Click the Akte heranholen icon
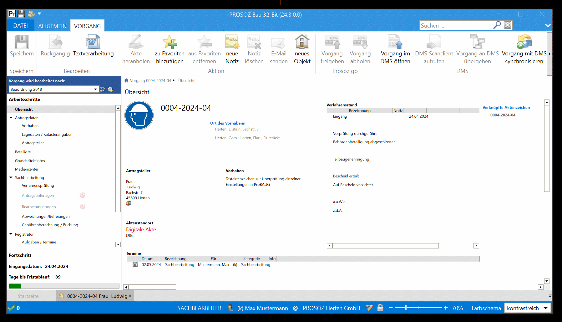Viewport: 562px width, 322px height. [x=136, y=42]
